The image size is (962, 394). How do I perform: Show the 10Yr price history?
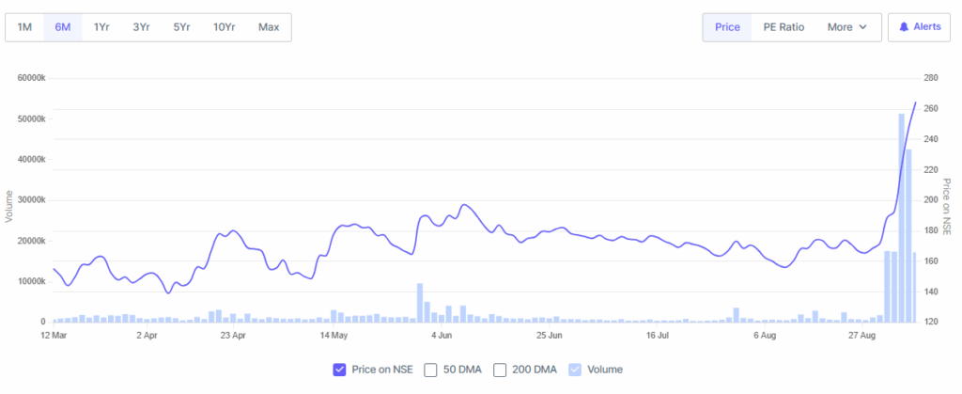(224, 27)
